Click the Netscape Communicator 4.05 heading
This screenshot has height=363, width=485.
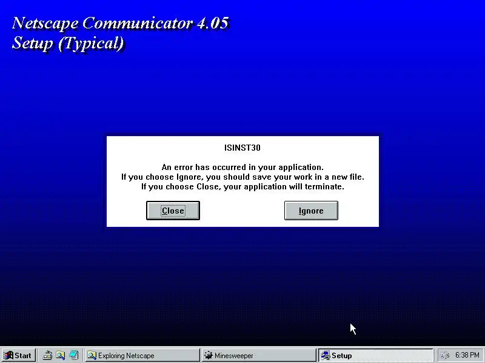click(121, 24)
